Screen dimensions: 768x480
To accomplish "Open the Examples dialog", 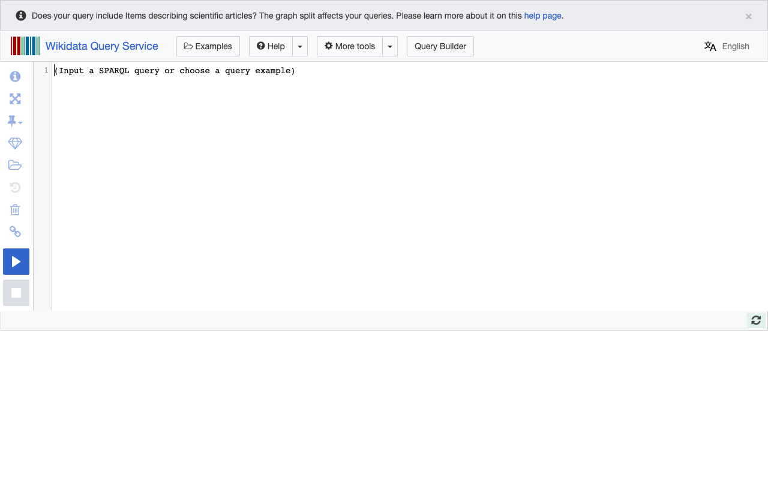I will coord(208,46).
